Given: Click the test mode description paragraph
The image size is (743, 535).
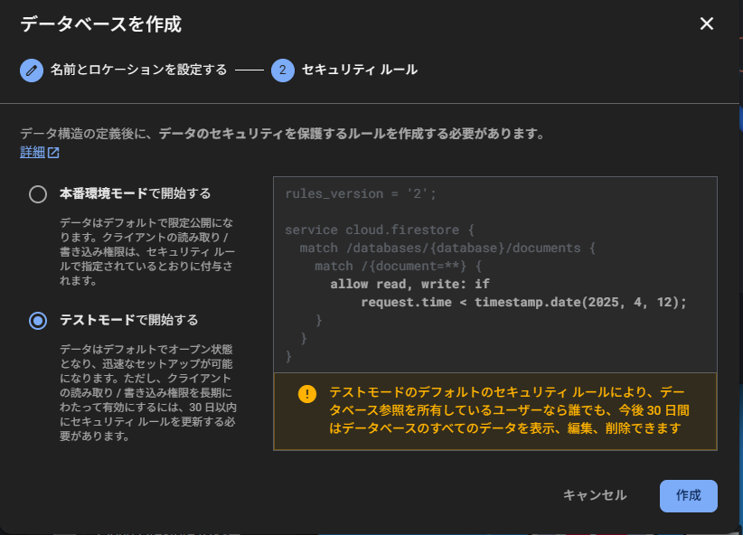Looking at the screenshot, I should [x=148, y=392].
